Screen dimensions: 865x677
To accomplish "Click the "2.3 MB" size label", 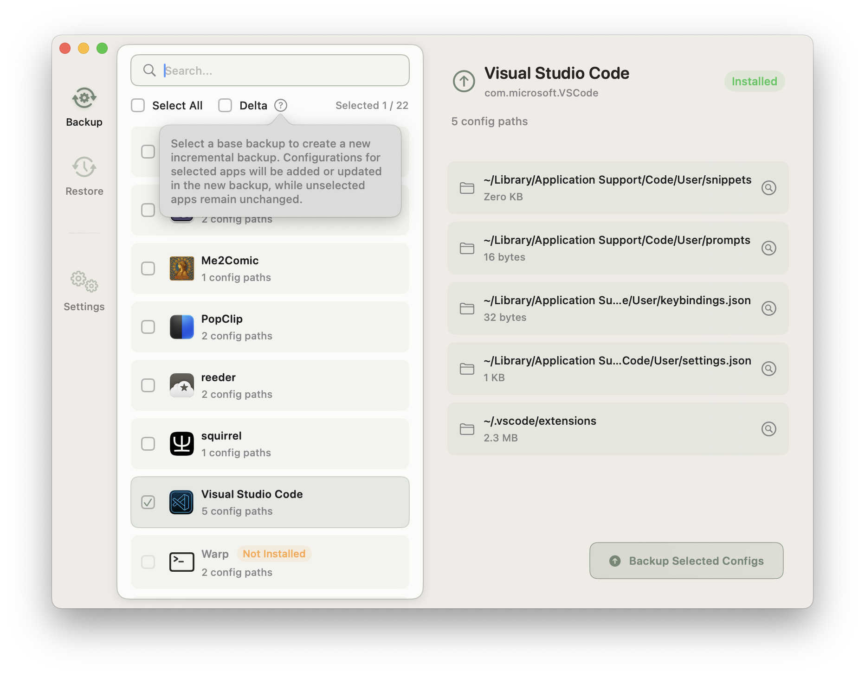I will pos(501,438).
